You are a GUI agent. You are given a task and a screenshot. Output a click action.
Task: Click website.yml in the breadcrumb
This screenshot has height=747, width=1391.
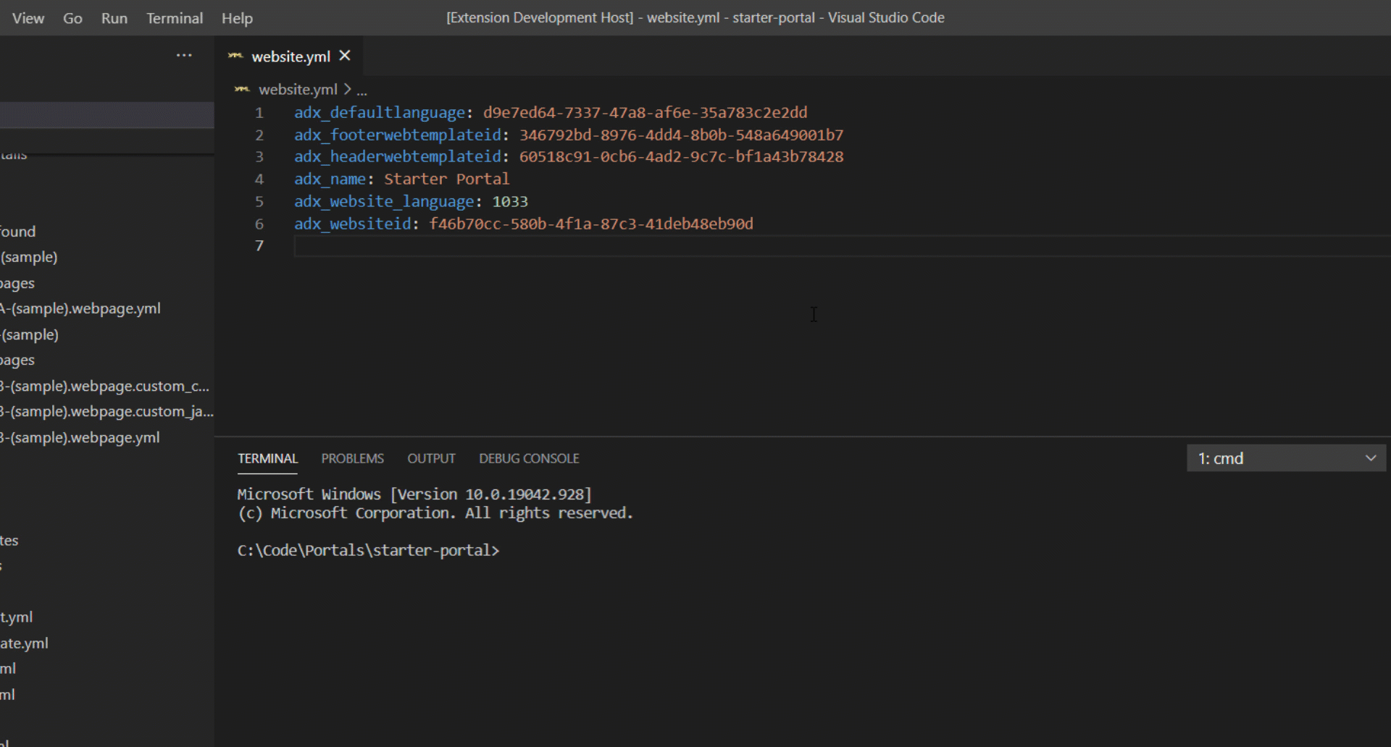coord(298,89)
